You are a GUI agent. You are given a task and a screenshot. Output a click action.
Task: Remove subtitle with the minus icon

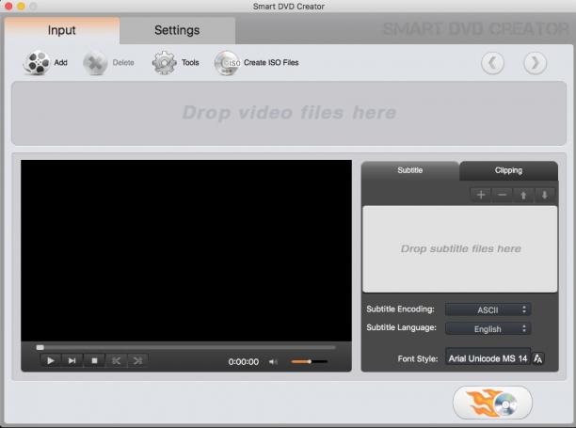(502, 195)
